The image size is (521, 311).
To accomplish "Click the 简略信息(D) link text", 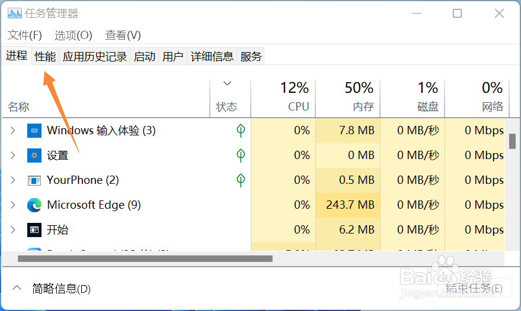I will [61, 289].
